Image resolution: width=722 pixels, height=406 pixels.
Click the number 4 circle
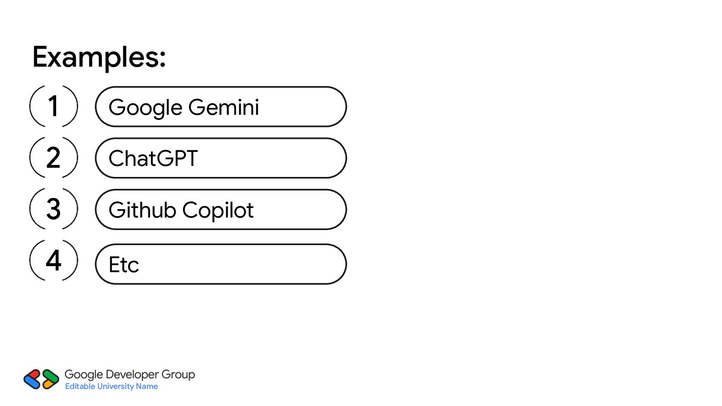tap(54, 260)
